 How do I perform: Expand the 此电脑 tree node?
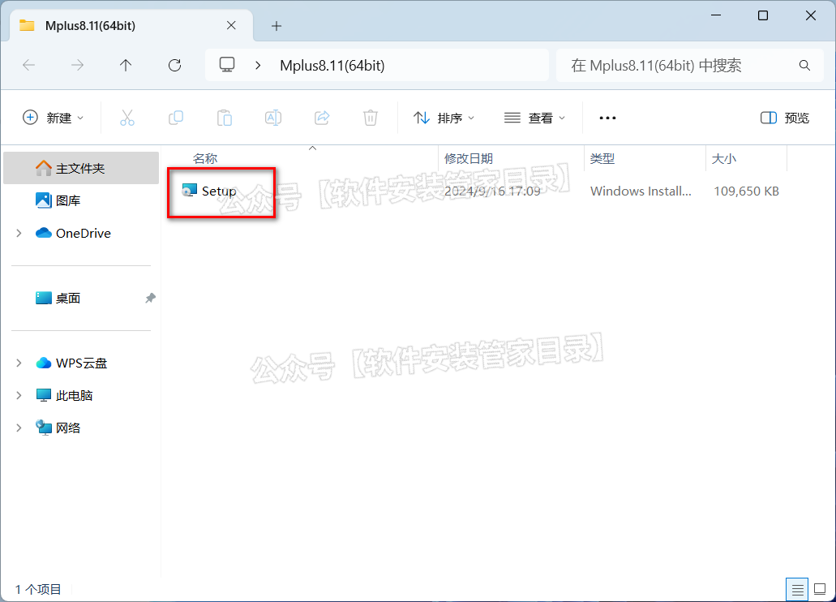click(x=19, y=395)
